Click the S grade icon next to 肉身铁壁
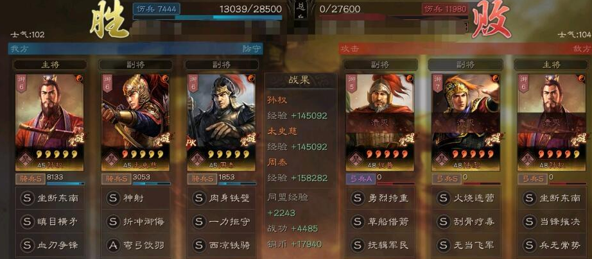The height and width of the screenshot is (259, 592). point(199,198)
